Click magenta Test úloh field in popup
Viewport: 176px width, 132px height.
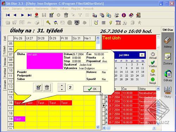[x=45, y=61]
